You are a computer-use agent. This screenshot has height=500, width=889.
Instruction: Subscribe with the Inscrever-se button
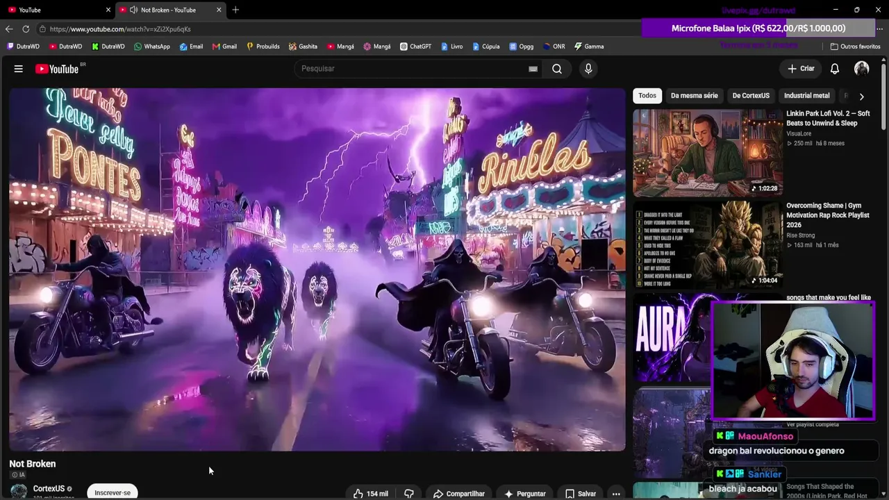(x=113, y=492)
